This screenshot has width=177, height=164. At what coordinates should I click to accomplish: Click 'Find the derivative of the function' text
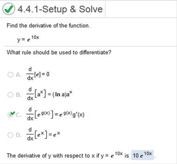click(48, 26)
